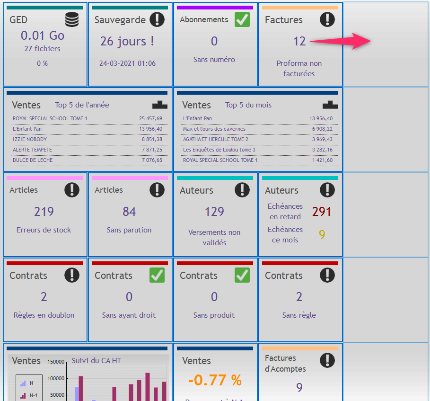Screen dimensions: 430x401
Task: Click the 6 908,22 monthly amount
Action: [x=322, y=129]
